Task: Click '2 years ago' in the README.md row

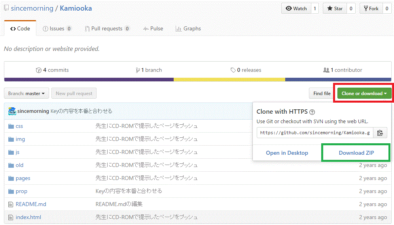Action: [373, 204]
